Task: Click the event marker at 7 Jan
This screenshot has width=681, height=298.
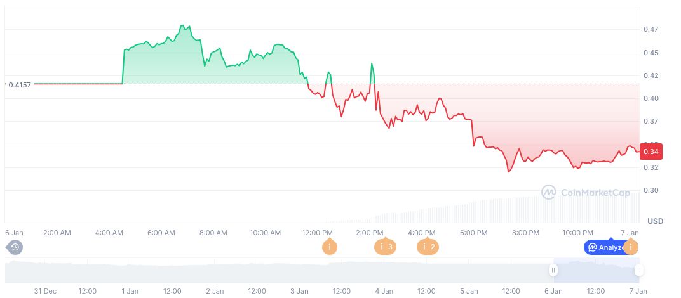Action: coord(631,247)
